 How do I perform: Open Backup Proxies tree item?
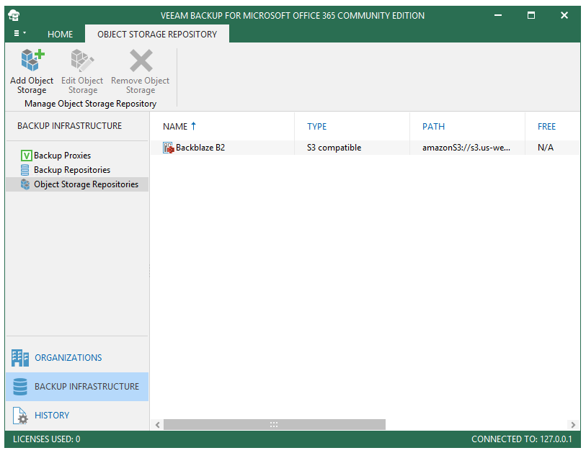coord(62,156)
